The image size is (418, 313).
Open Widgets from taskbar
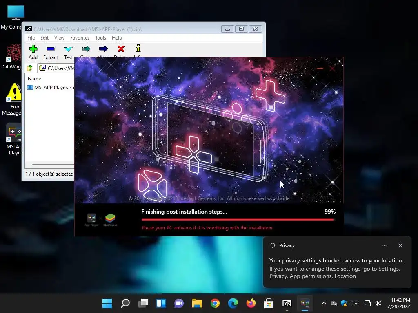[161, 303]
